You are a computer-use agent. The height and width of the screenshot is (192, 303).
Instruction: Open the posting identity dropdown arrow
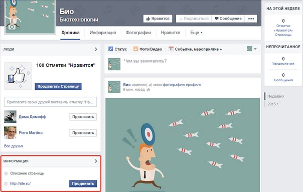tap(255, 49)
